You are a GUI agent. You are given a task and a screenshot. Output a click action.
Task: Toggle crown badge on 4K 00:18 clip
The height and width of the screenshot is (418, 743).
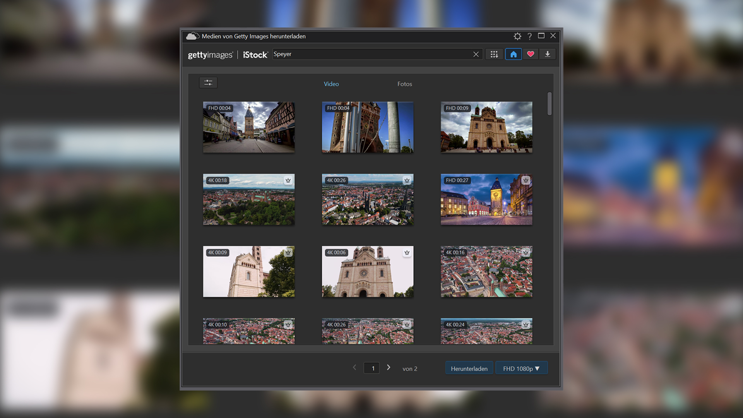pos(288,180)
